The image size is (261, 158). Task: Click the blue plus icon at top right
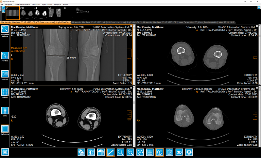pos(259,8)
